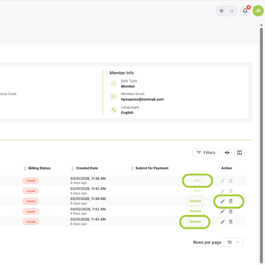Image resolution: width=265 pixels, height=265 pixels.
Task: Click the Created Date column drag handle
Action: click(x=73, y=168)
